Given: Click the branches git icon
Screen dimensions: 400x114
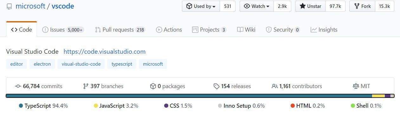Looking at the screenshot, I should pyautogui.click(x=86, y=86).
